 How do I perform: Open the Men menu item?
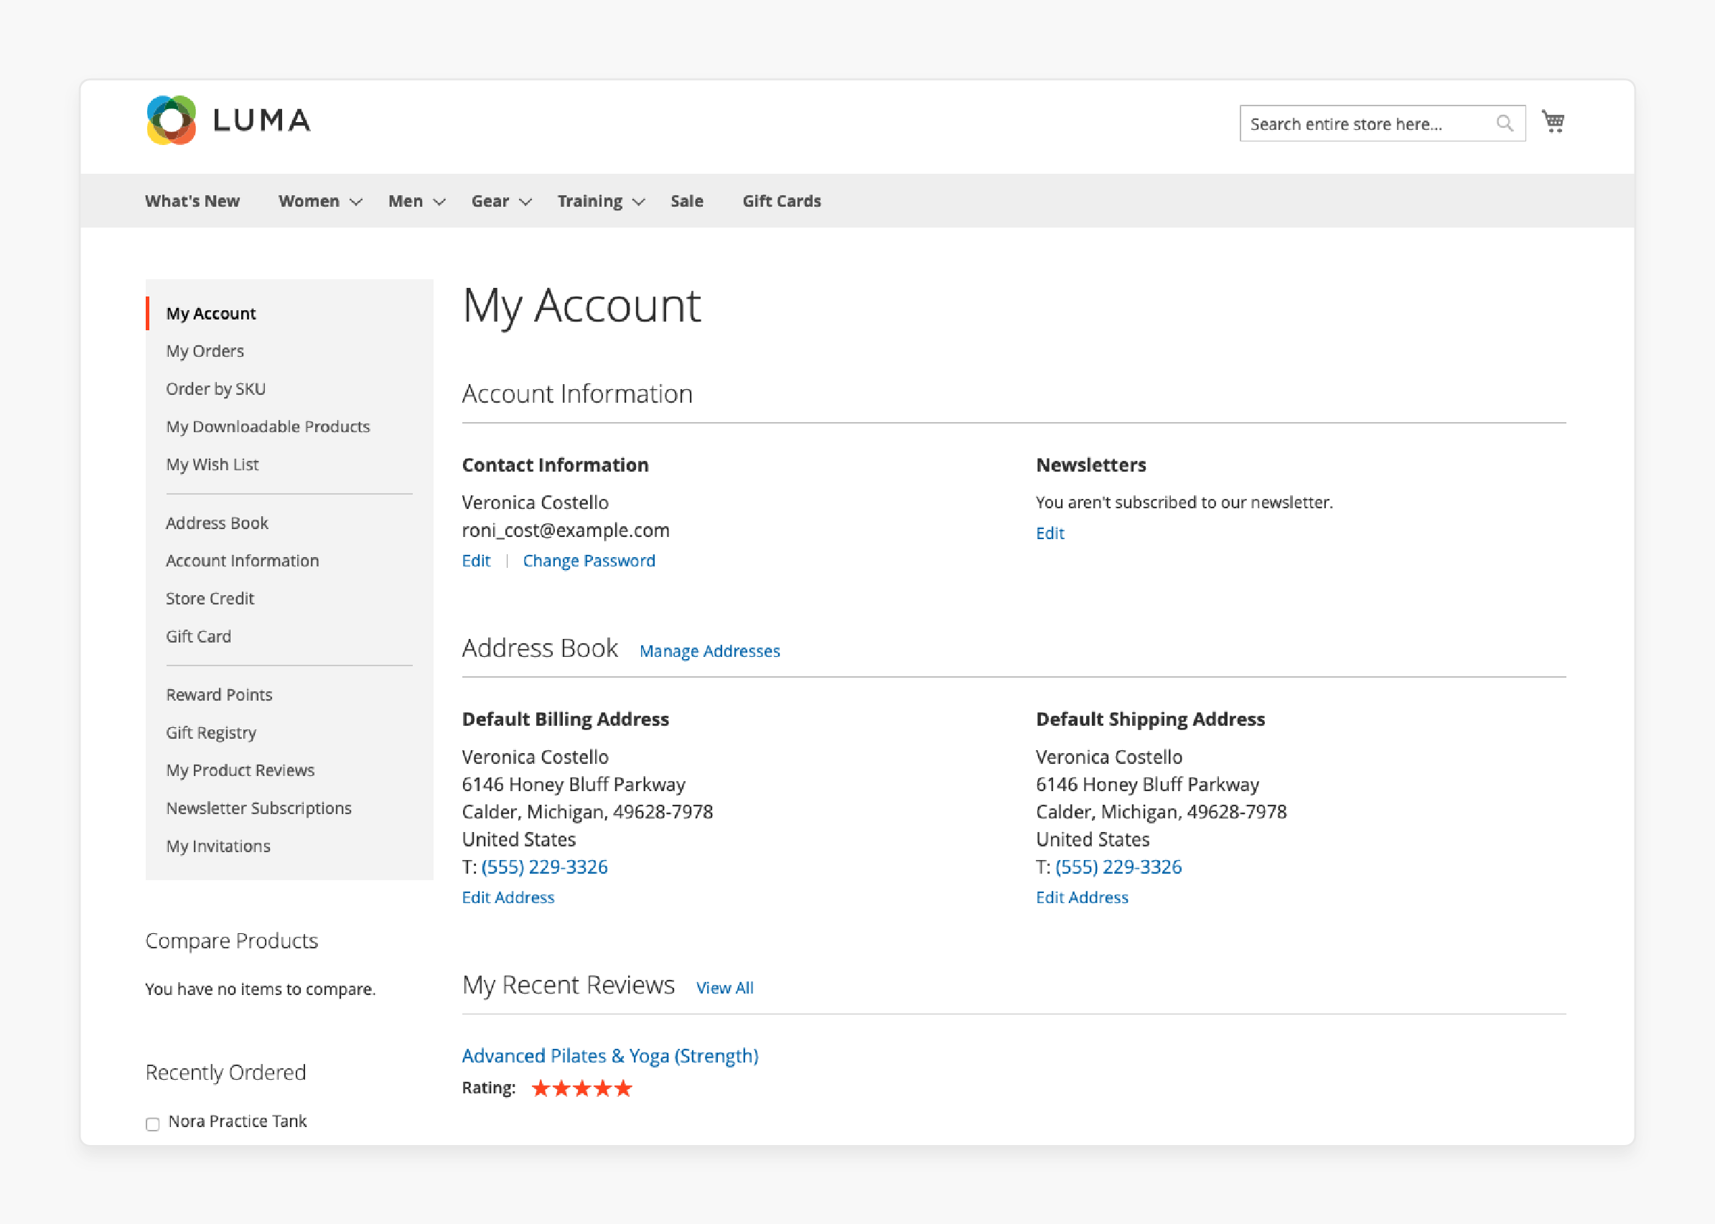[x=406, y=201]
